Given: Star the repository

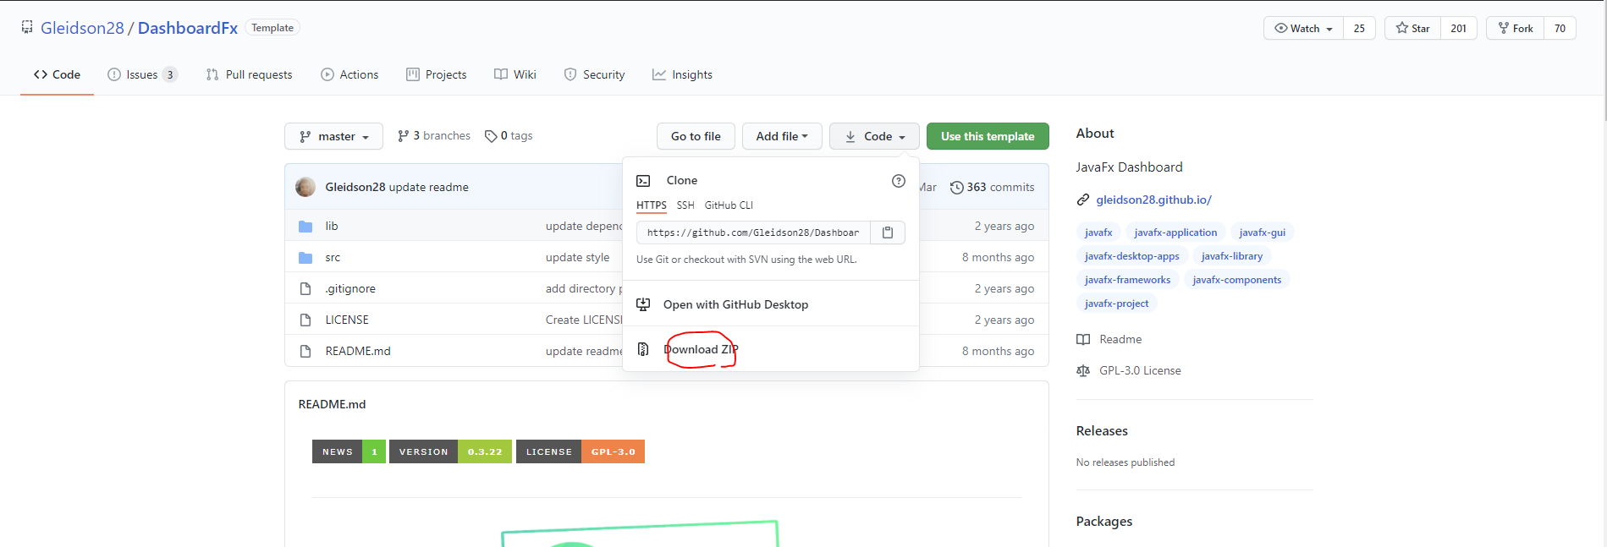Looking at the screenshot, I should pos(1412,28).
